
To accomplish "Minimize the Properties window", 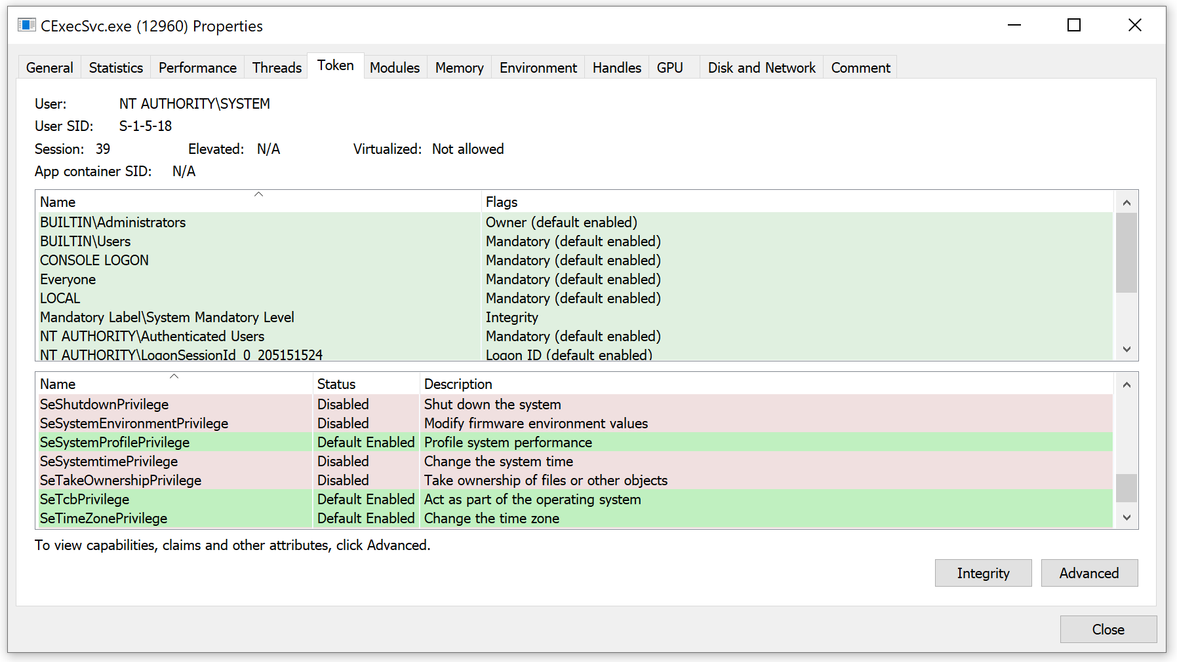I will click(x=1014, y=25).
